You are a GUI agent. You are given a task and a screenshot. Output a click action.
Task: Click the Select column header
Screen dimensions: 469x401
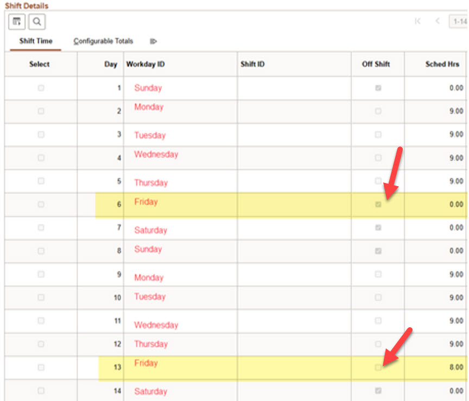(x=39, y=64)
